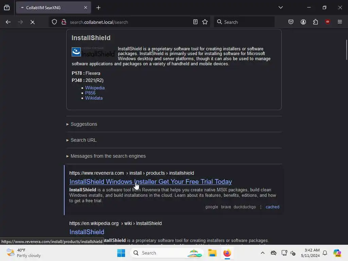Open Firefox View tab overview icon

[x=7, y=8]
